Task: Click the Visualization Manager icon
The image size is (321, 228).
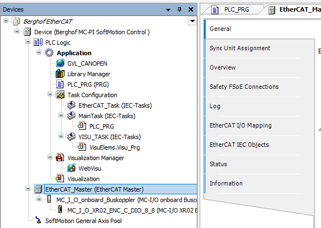Action: (60, 157)
